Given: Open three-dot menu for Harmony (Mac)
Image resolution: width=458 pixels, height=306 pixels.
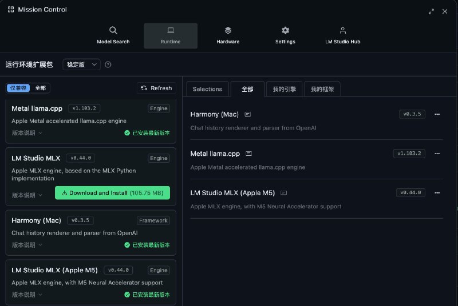Looking at the screenshot, I should (x=437, y=114).
